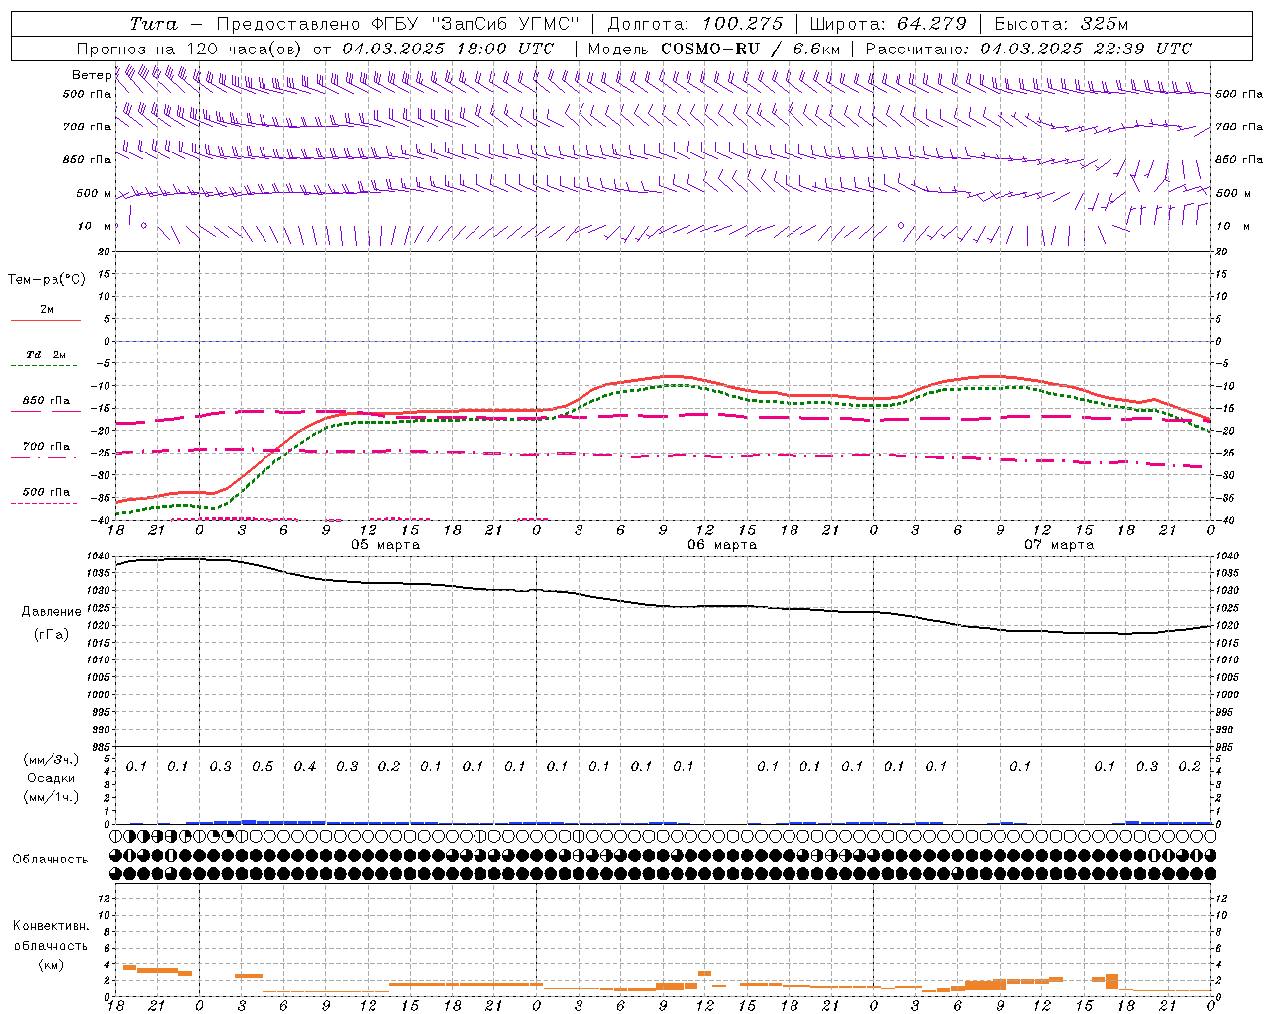Click the "Тем-ра(°C)" temperature panel label

(47, 280)
